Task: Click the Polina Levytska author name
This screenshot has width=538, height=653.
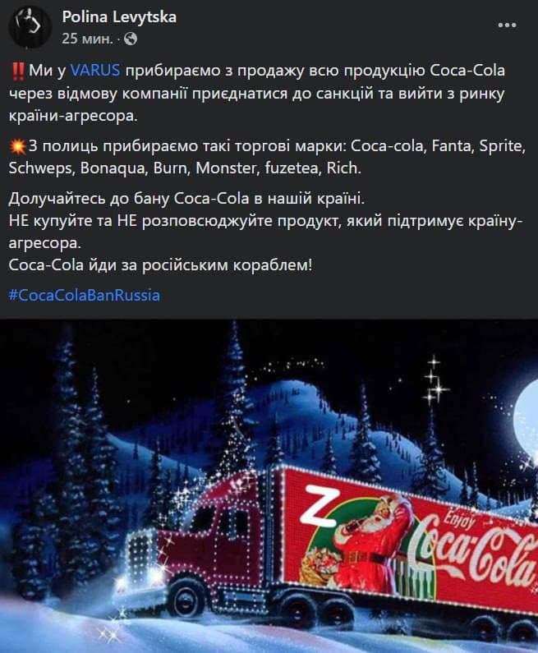Action: (x=119, y=17)
